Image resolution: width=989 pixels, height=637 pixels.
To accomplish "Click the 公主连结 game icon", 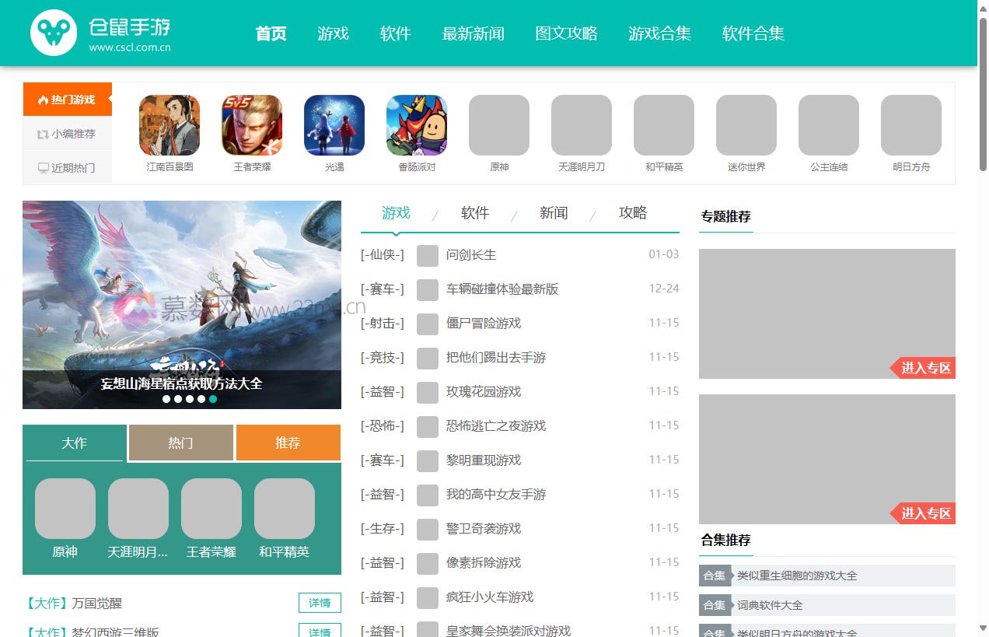I will [x=828, y=124].
